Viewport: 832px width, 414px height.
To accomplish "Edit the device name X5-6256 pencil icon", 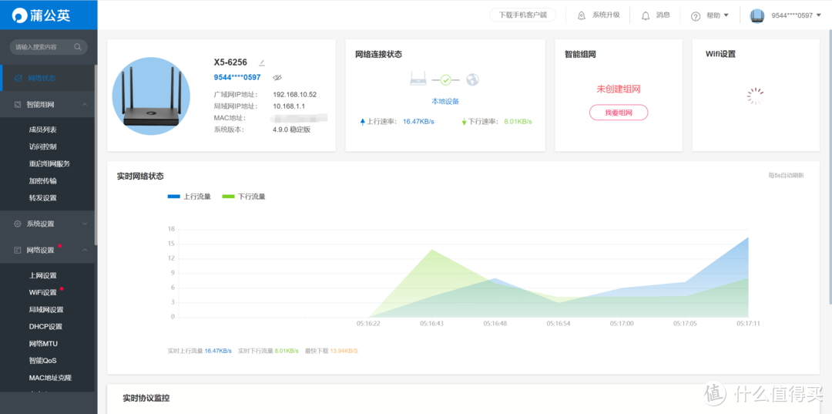I will (x=262, y=62).
